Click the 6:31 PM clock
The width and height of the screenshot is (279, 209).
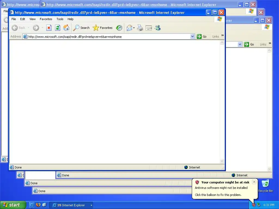coord(269,205)
